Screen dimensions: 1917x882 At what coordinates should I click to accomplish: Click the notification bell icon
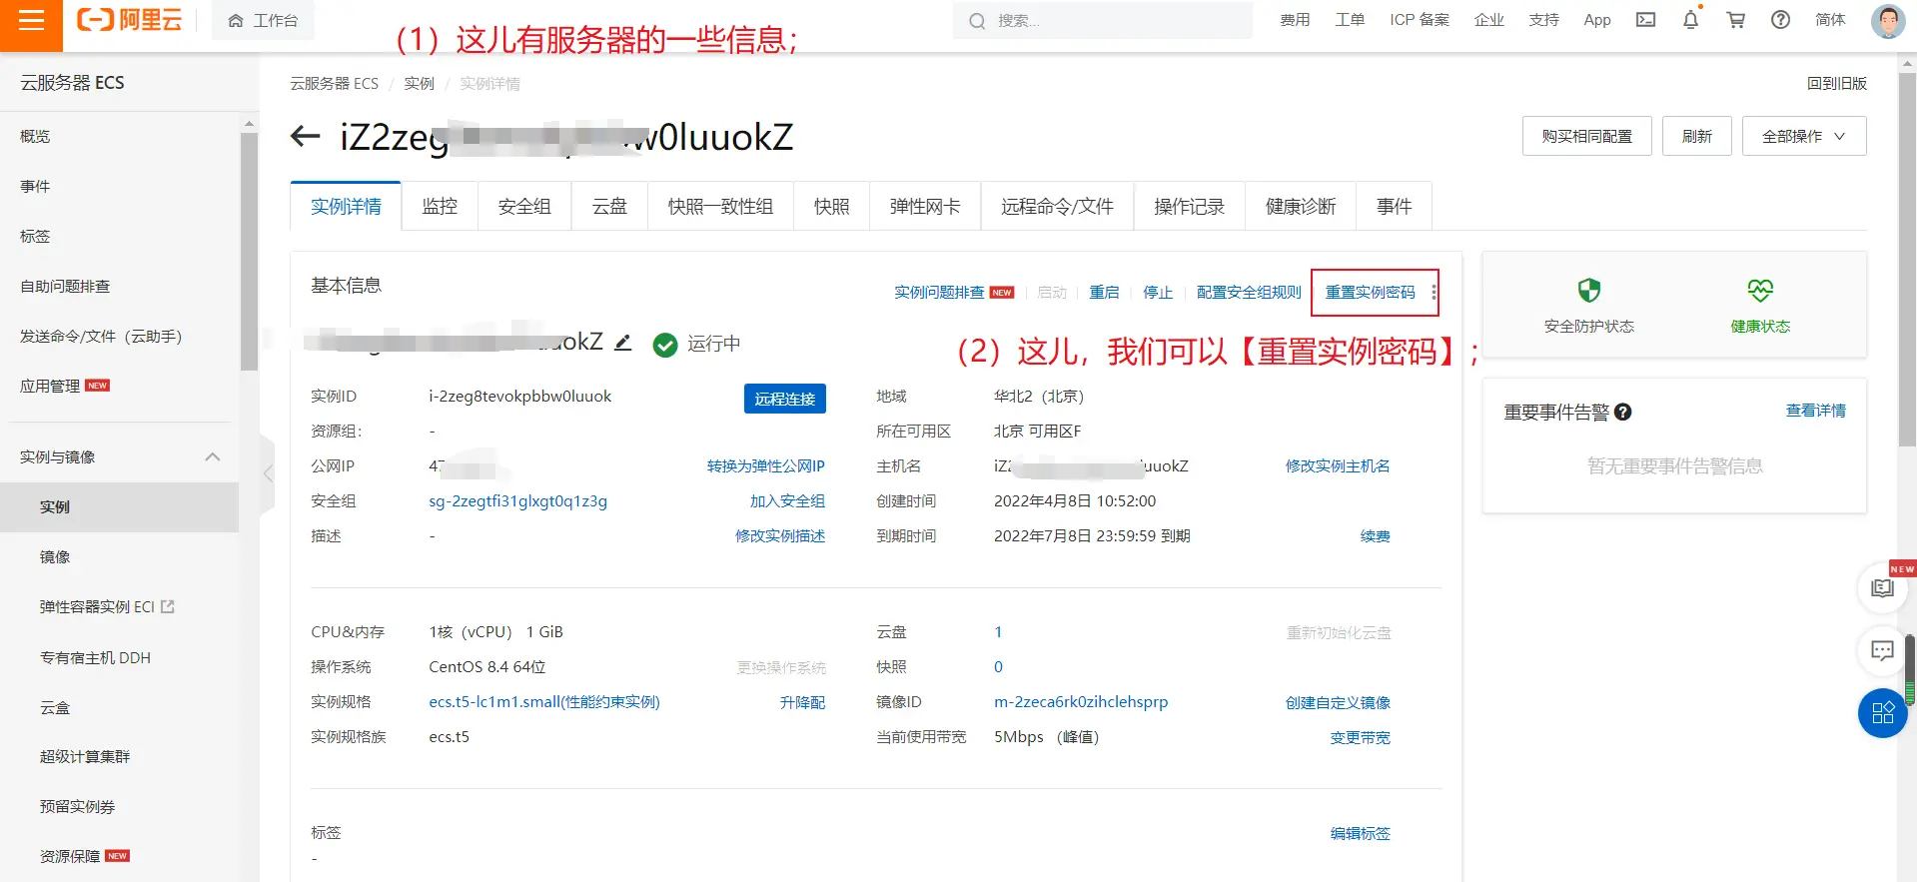1690,20
